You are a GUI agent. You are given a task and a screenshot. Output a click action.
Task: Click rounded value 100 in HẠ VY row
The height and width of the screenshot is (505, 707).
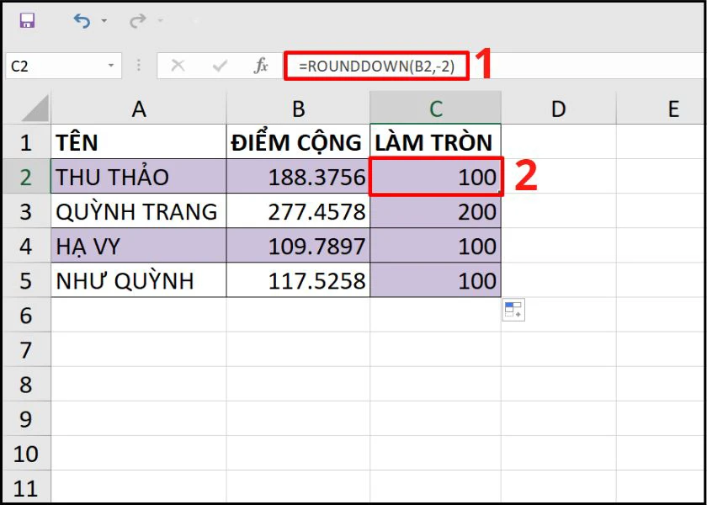(435, 246)
